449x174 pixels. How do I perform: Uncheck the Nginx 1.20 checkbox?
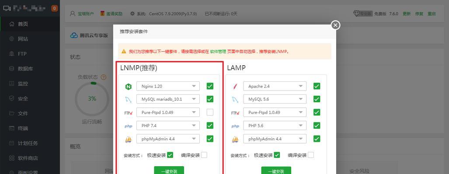[x=210, y=86]
